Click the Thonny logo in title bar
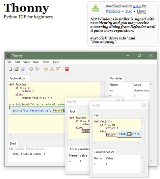The width and height of the screenshot is (160, 179). (x=9, y=56)
